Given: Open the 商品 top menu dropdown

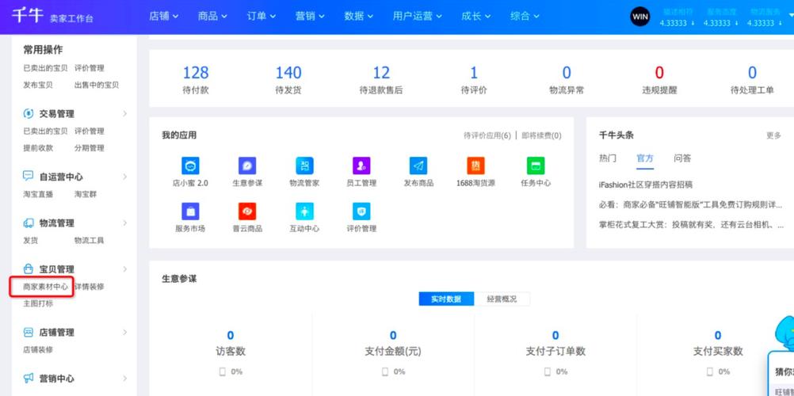Looking at the screenshot, I should click(x=212, y=16).
